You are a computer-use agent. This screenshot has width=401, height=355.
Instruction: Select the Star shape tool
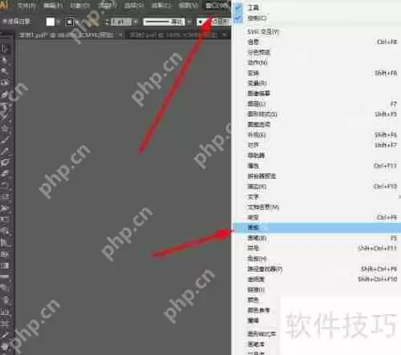tap(5, 128)
